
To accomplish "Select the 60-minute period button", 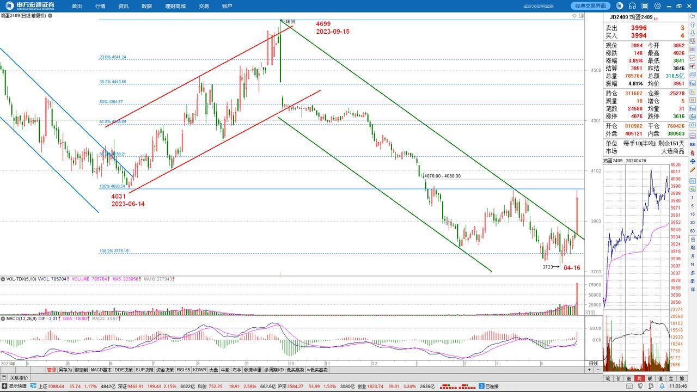I will [692, 231].
